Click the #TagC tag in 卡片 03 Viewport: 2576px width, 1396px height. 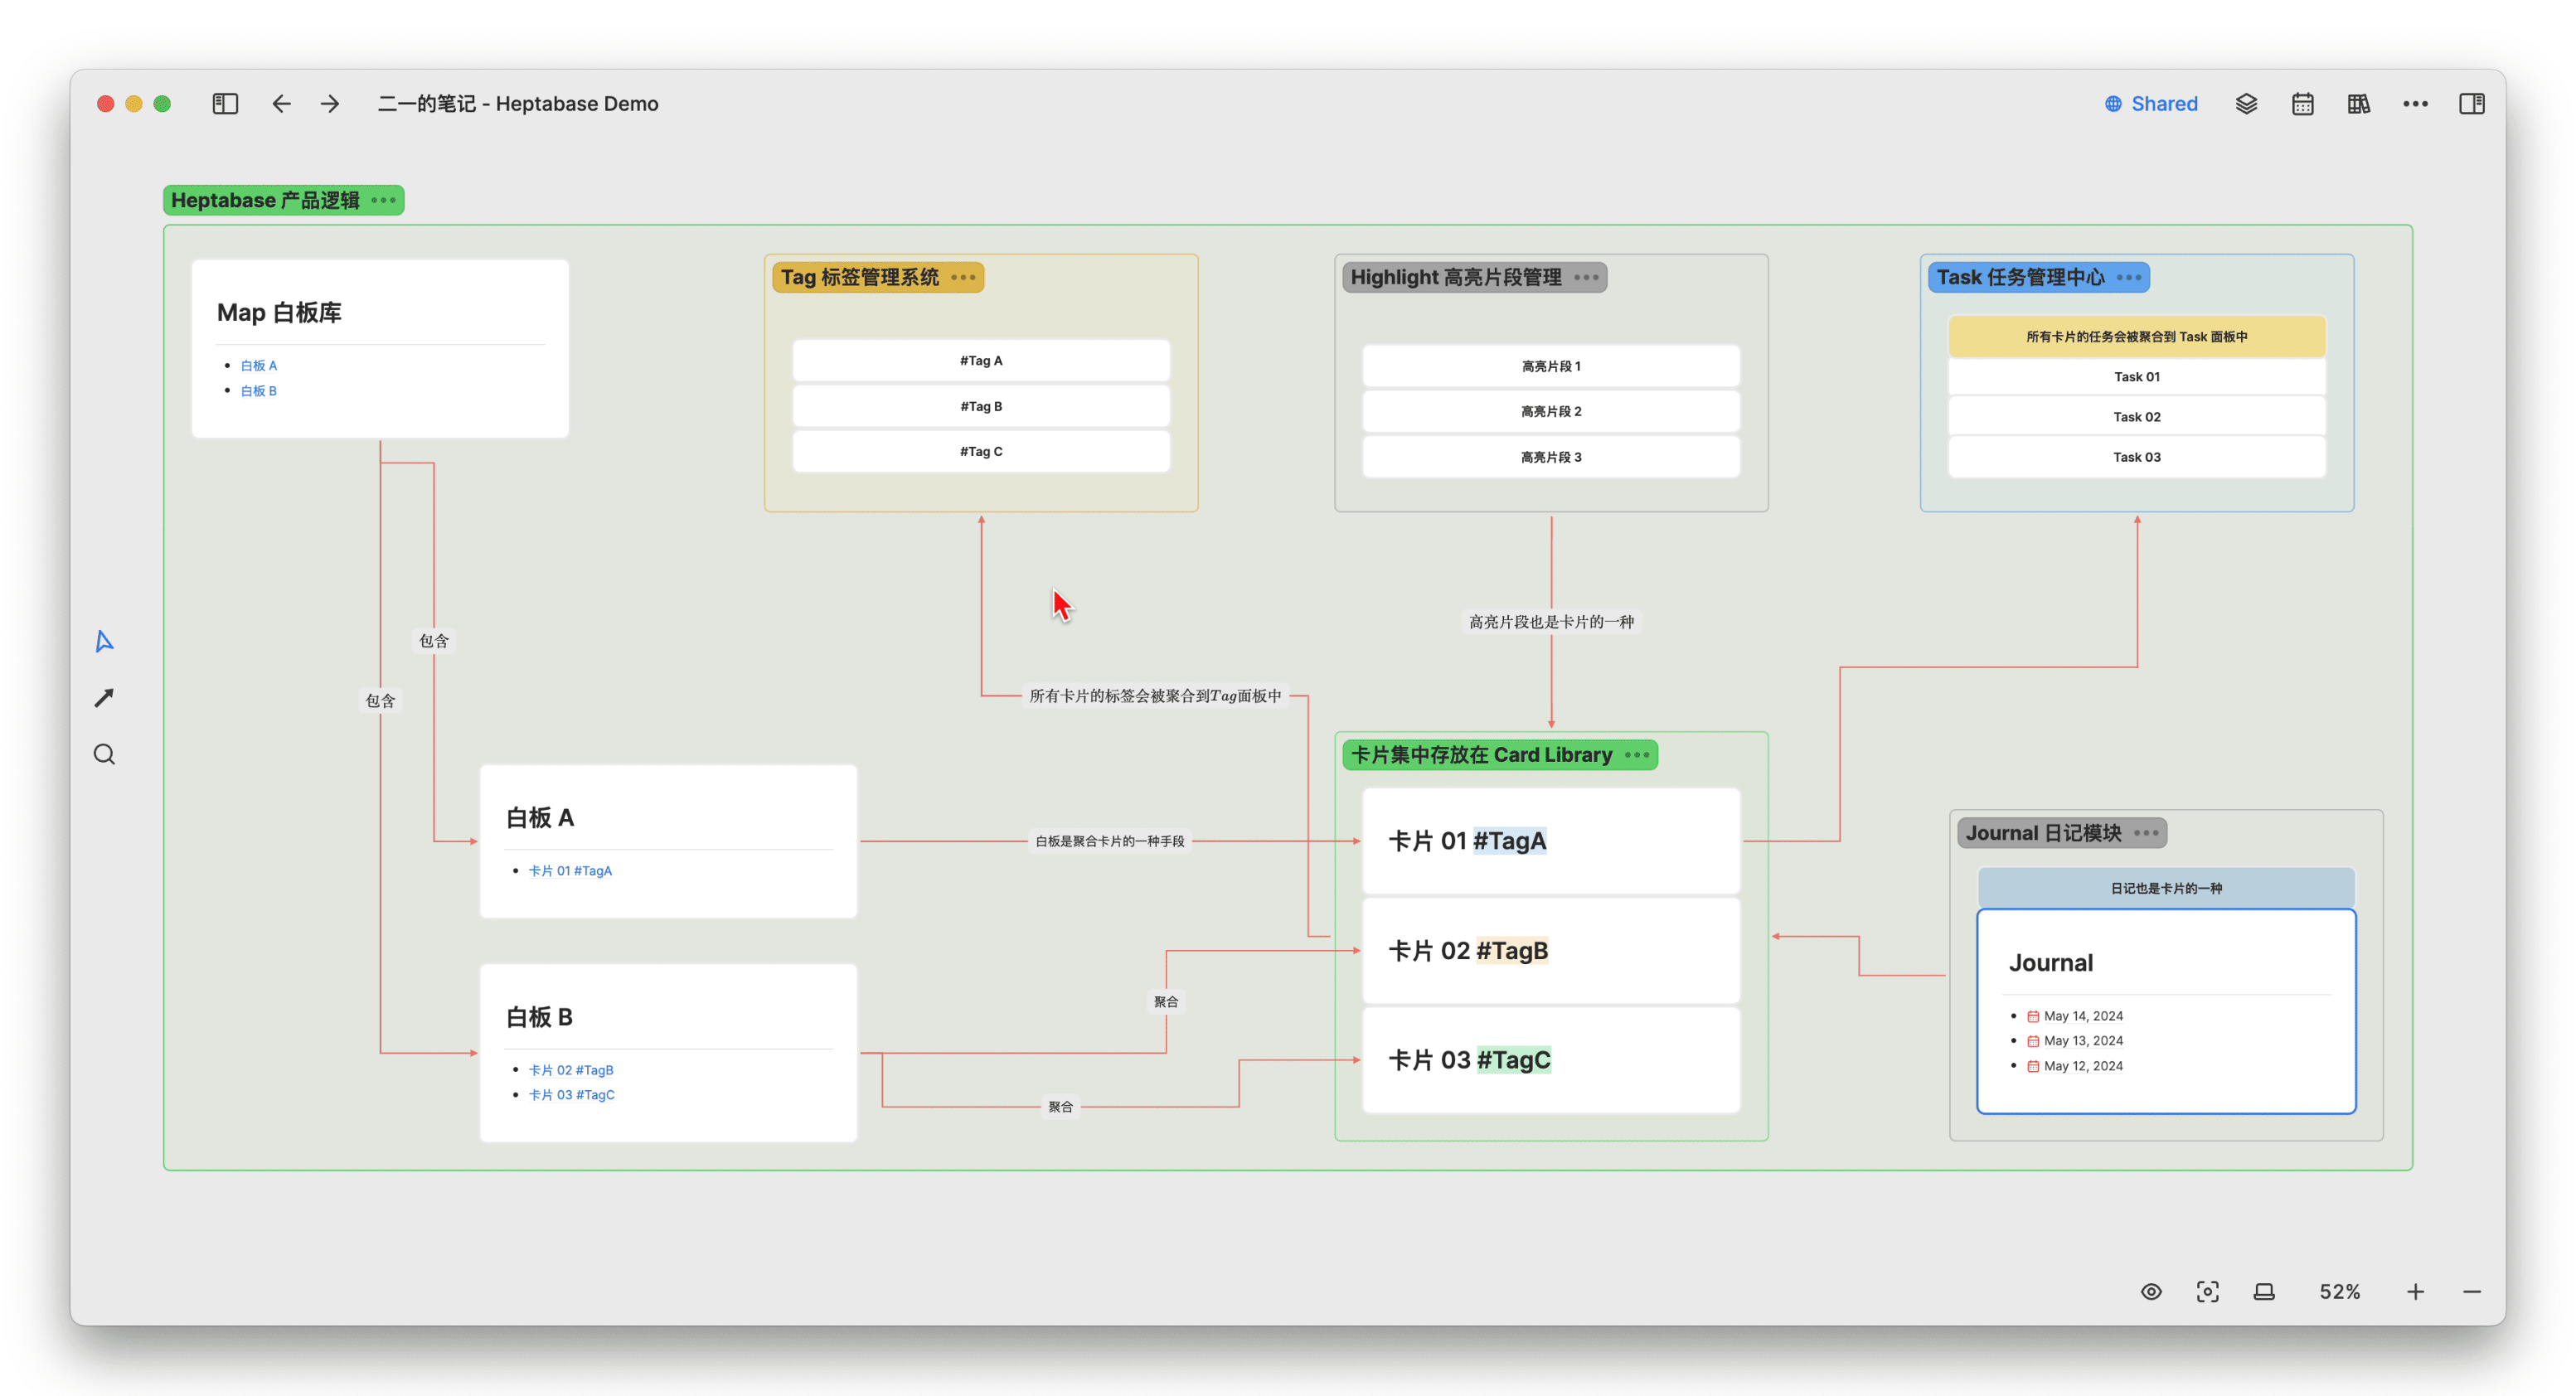click(1514, 1060)
